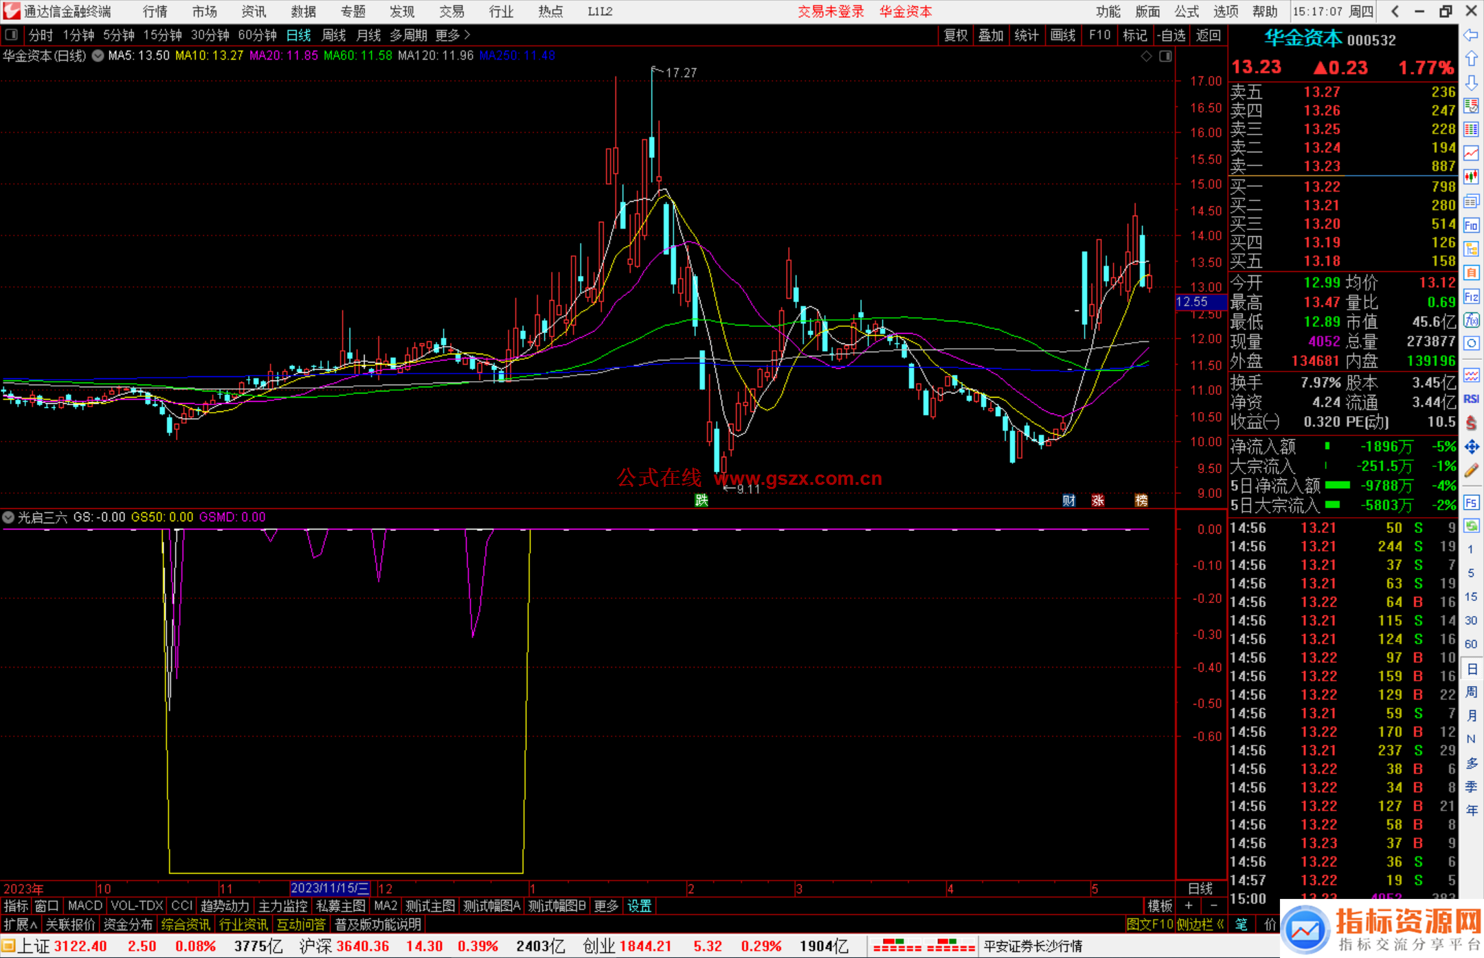
Task: Click the down arrow in the right sidebar
Action: pos(1471,83)
